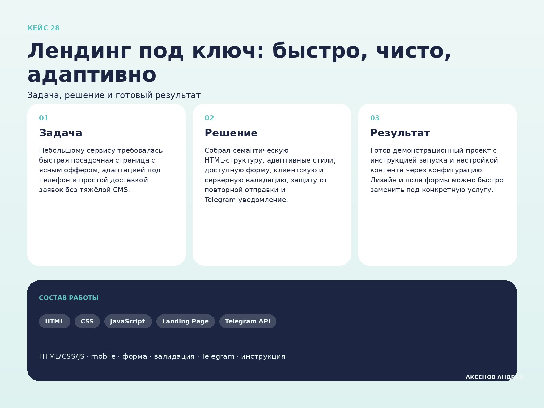
Task: Click the HTML tag pill
Action: click(55, 321)
